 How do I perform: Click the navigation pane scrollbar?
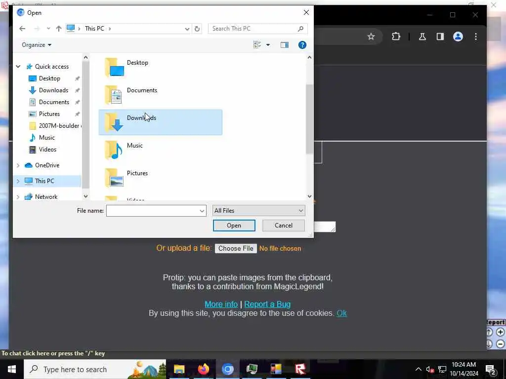85,125
